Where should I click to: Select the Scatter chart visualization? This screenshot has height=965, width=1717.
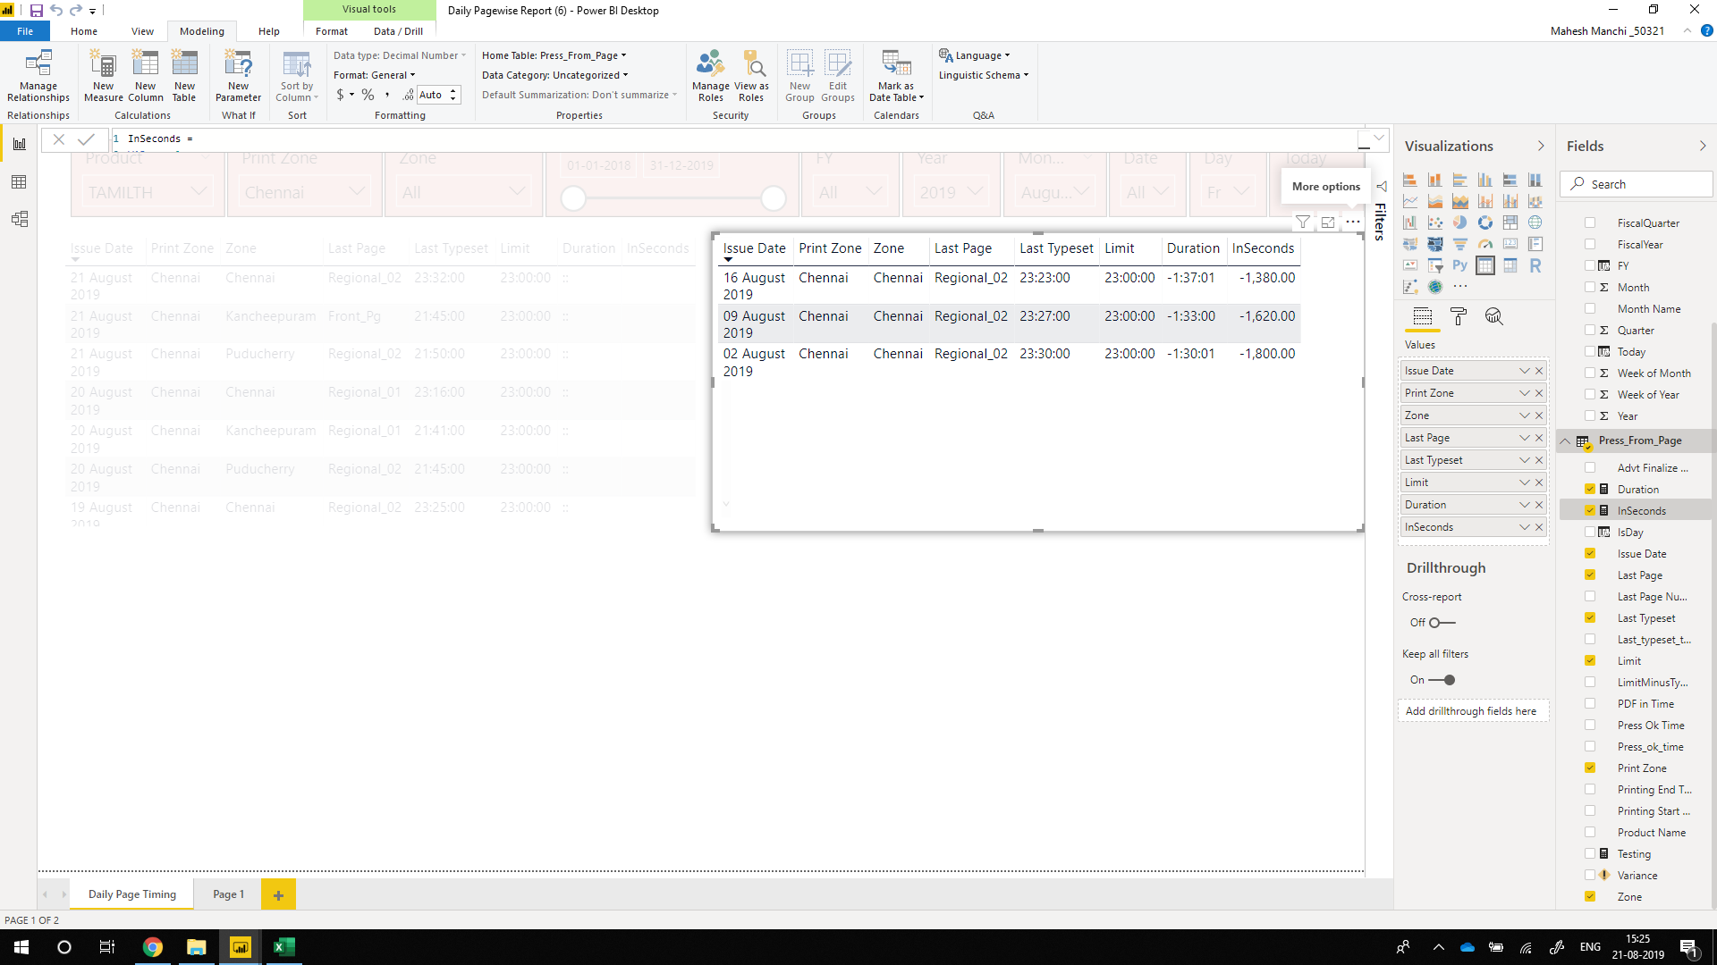tap(1435, 222)
